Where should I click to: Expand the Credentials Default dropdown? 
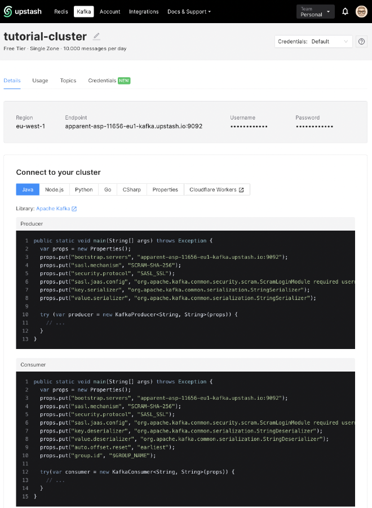(x=313, y=41)
